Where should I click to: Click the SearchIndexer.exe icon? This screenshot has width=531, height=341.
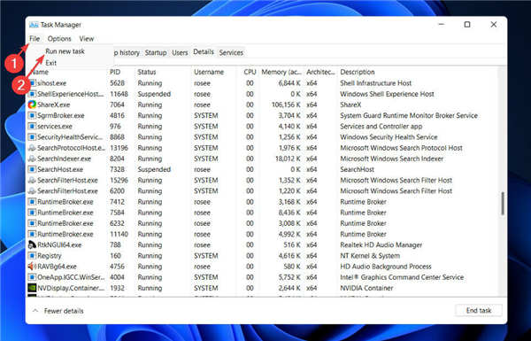click(x=32, y=159)
